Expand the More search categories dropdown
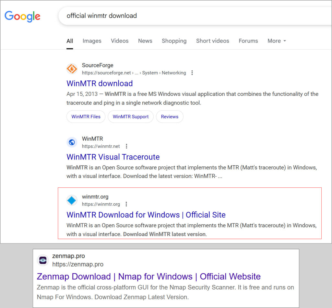 (276, 41)
